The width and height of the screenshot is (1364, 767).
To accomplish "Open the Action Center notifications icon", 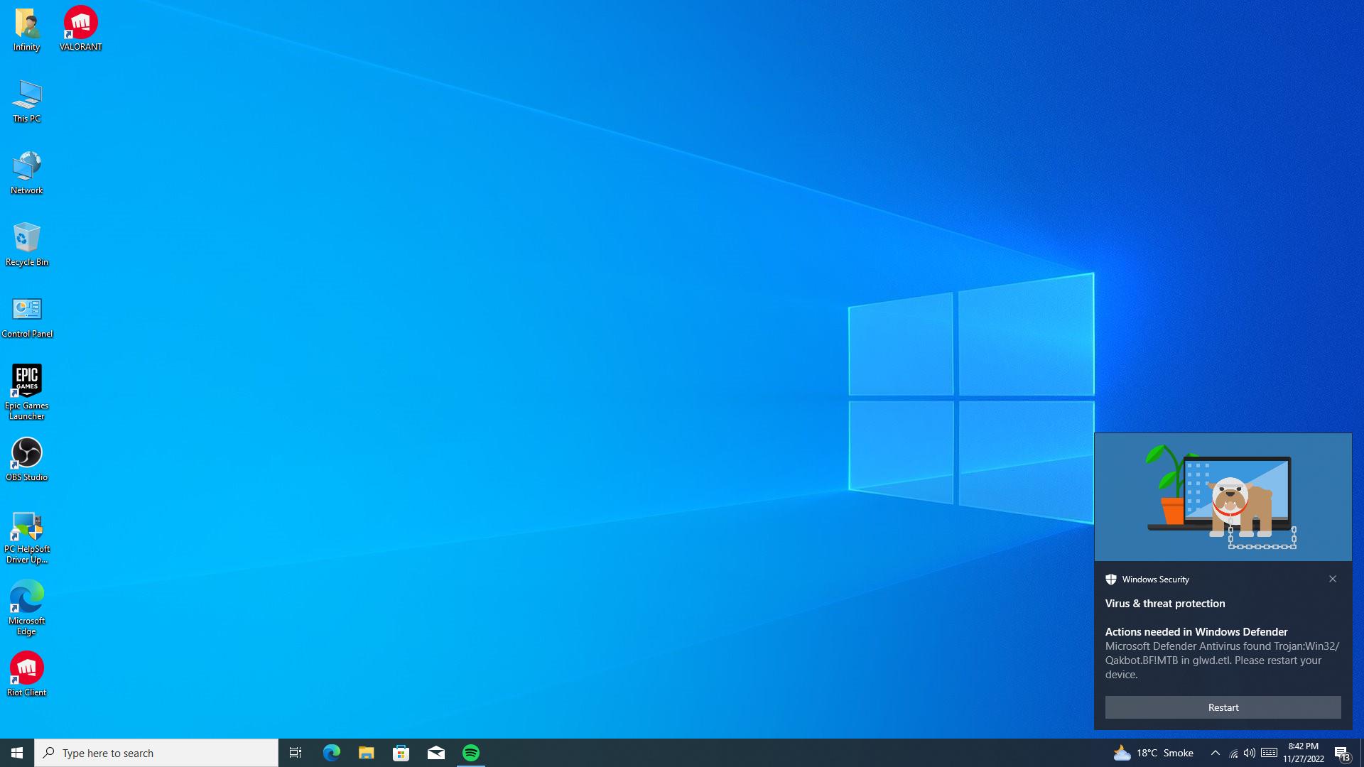I will point(1342,753).
